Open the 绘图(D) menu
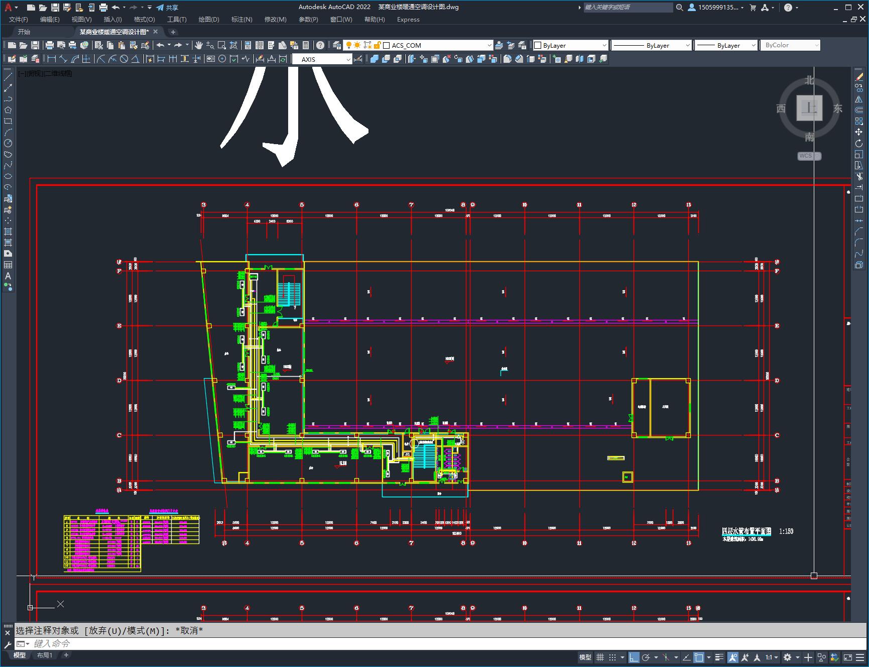The height and width of the screenshot is (667, 869). (209, 20)
